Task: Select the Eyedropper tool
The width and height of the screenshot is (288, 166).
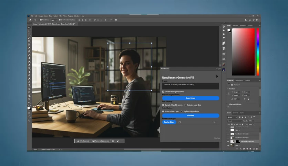Action: coord(29,48)
